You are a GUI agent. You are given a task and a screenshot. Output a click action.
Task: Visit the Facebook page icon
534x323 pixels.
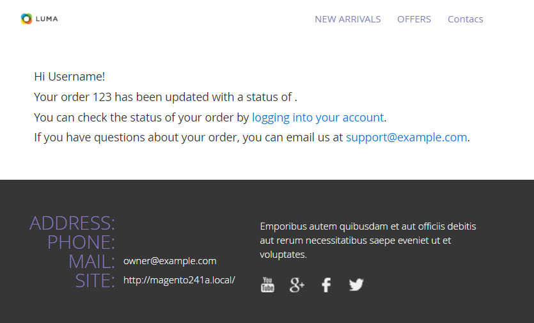point(326,285)
